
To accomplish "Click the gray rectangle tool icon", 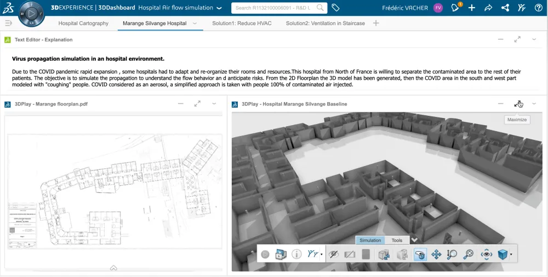I will click(x=366, y=255).
